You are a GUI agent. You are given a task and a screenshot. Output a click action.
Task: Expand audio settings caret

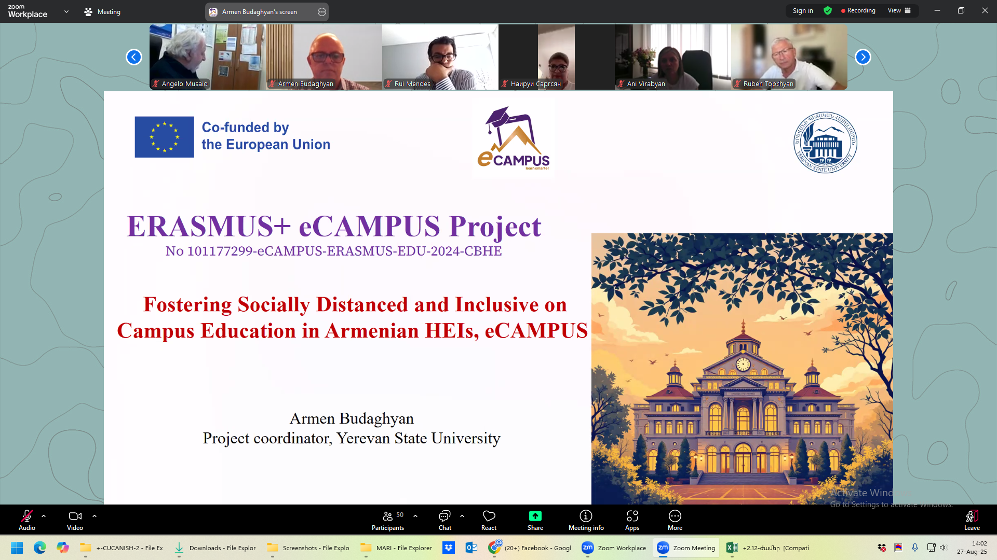(x=44, y=516)
